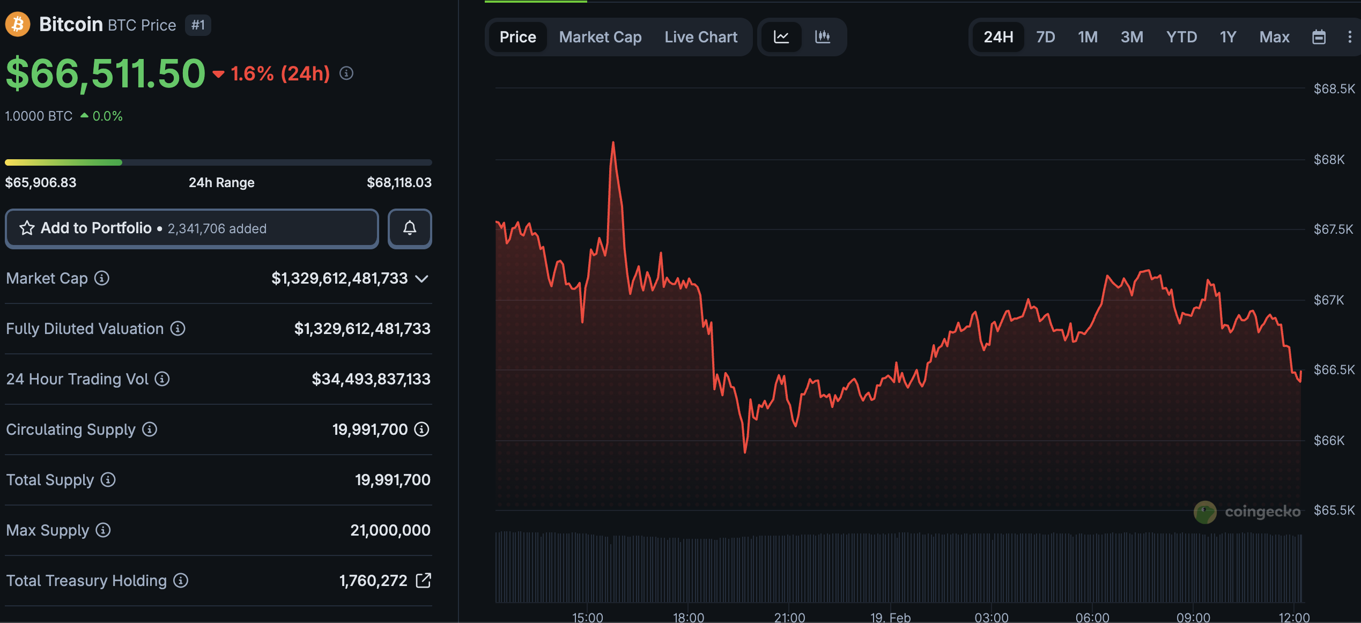Viewport: 1361px width, 623px height.
Task: Click the alert bell button
Action: 410,228
